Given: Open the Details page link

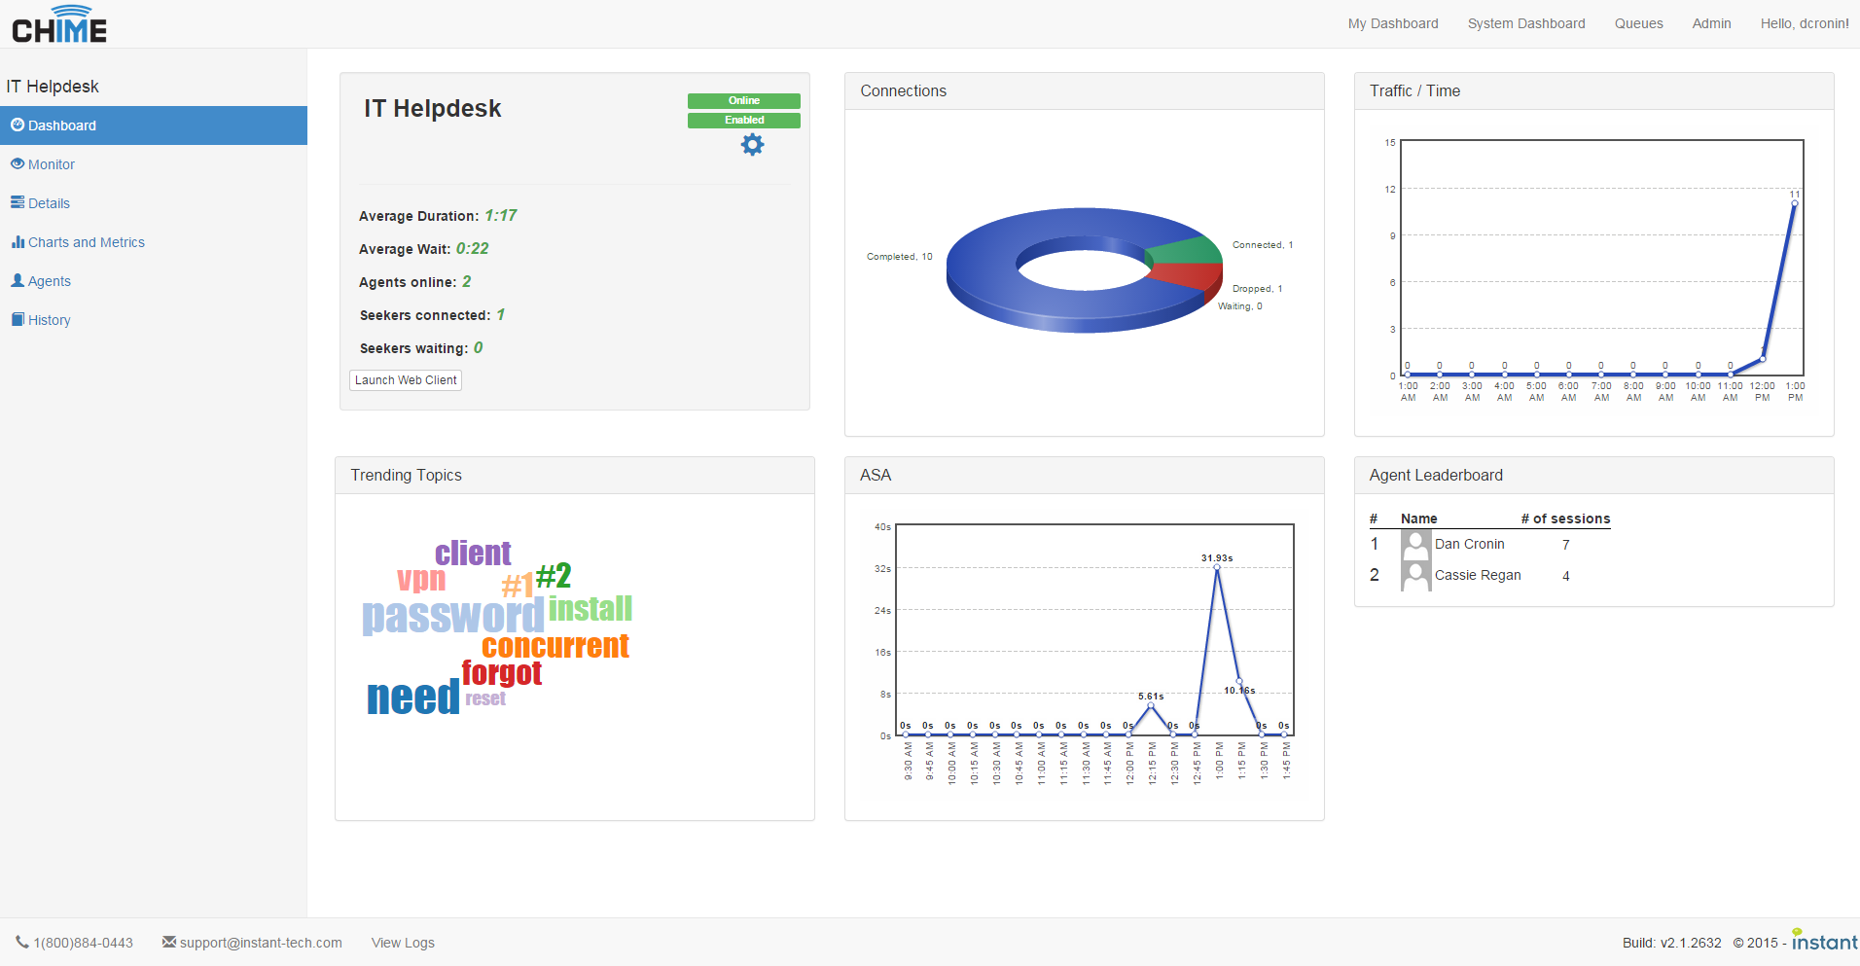Looking at the screenshot, I should pos(49,203).
